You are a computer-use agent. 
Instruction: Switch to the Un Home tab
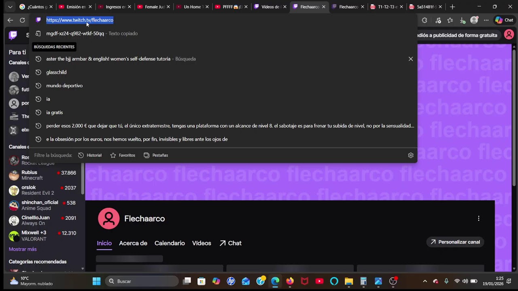192,7
